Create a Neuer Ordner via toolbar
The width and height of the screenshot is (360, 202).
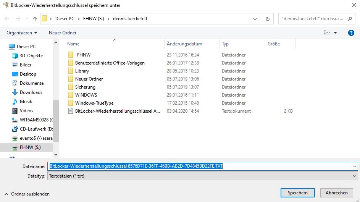tap(63, 33)
